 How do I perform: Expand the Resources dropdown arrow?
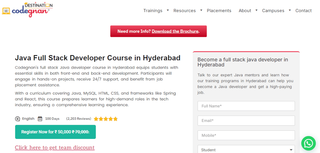click(x=201, y=10)
